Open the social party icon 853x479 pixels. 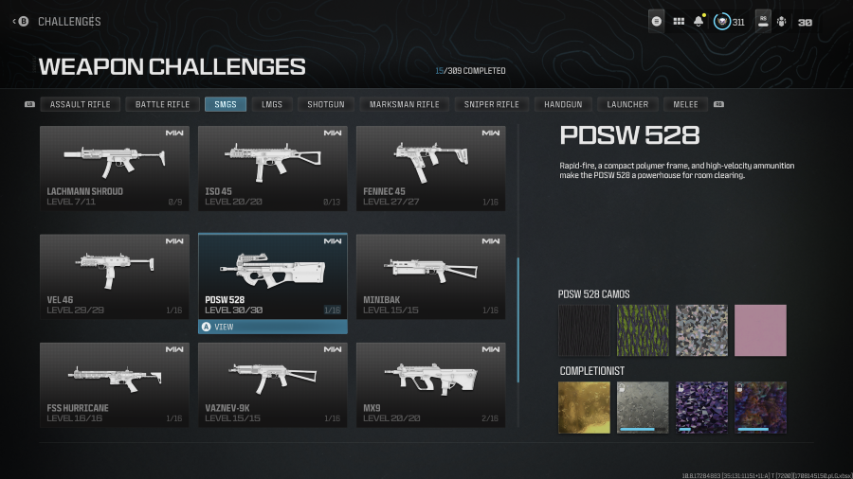click(x=782, y=22)
